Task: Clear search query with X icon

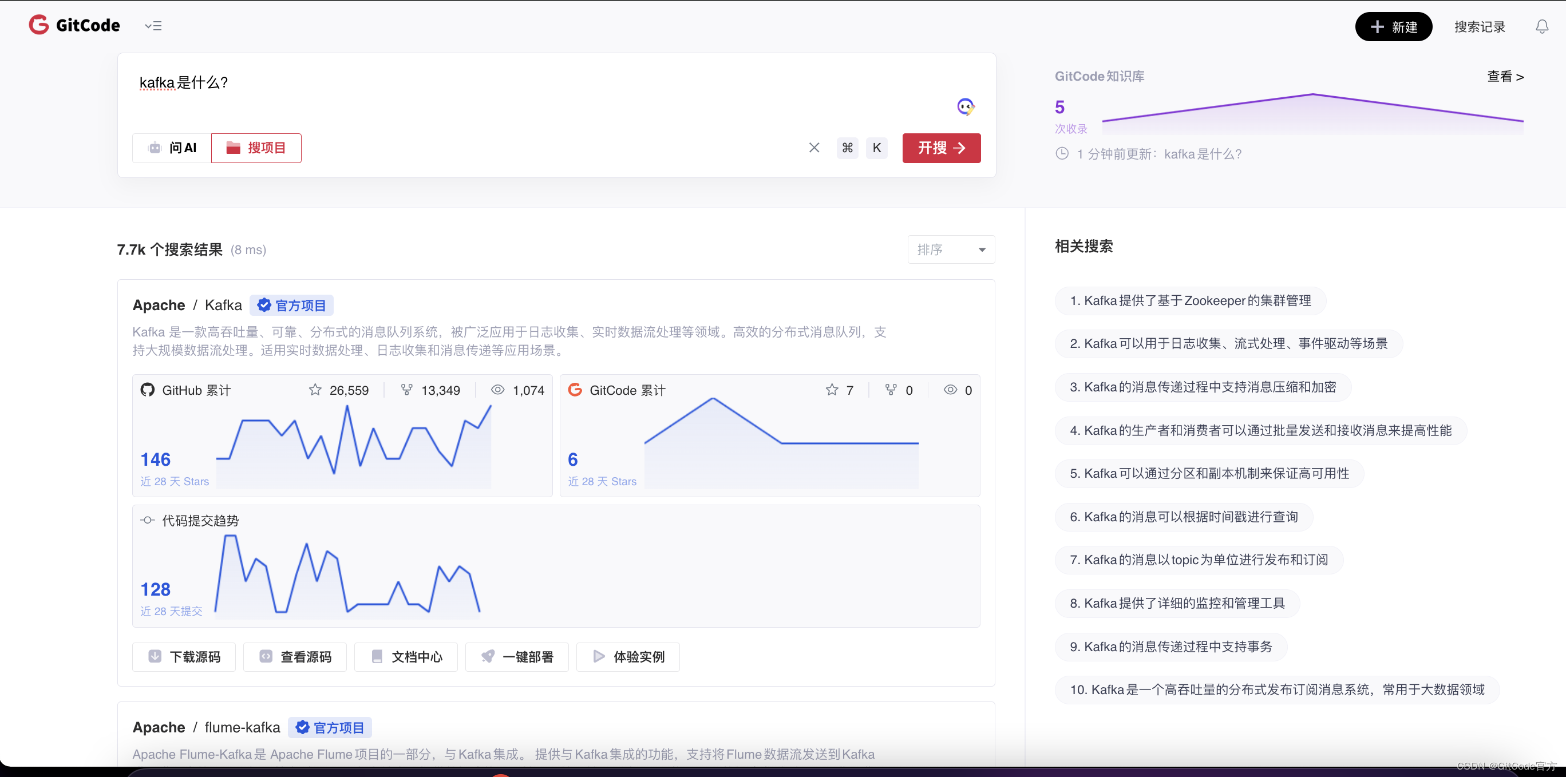Action: (x=814, y=148)
